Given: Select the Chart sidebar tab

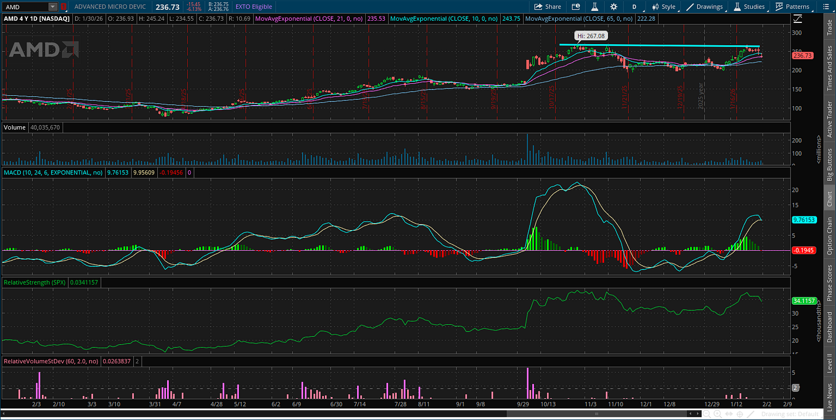Looking at the screenshot, I should click(x=829, y=199).
